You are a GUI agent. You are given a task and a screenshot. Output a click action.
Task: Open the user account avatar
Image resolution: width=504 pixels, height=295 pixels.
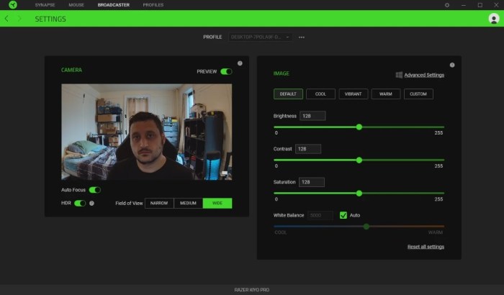pyautogui.click(x=494, y=19)
